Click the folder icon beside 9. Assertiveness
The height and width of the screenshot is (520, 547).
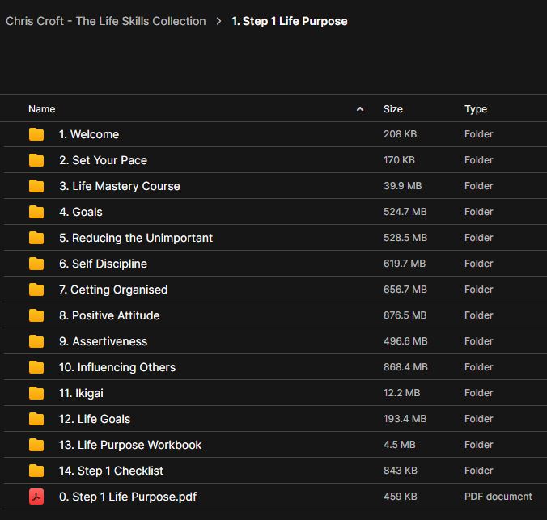point(36,341)
